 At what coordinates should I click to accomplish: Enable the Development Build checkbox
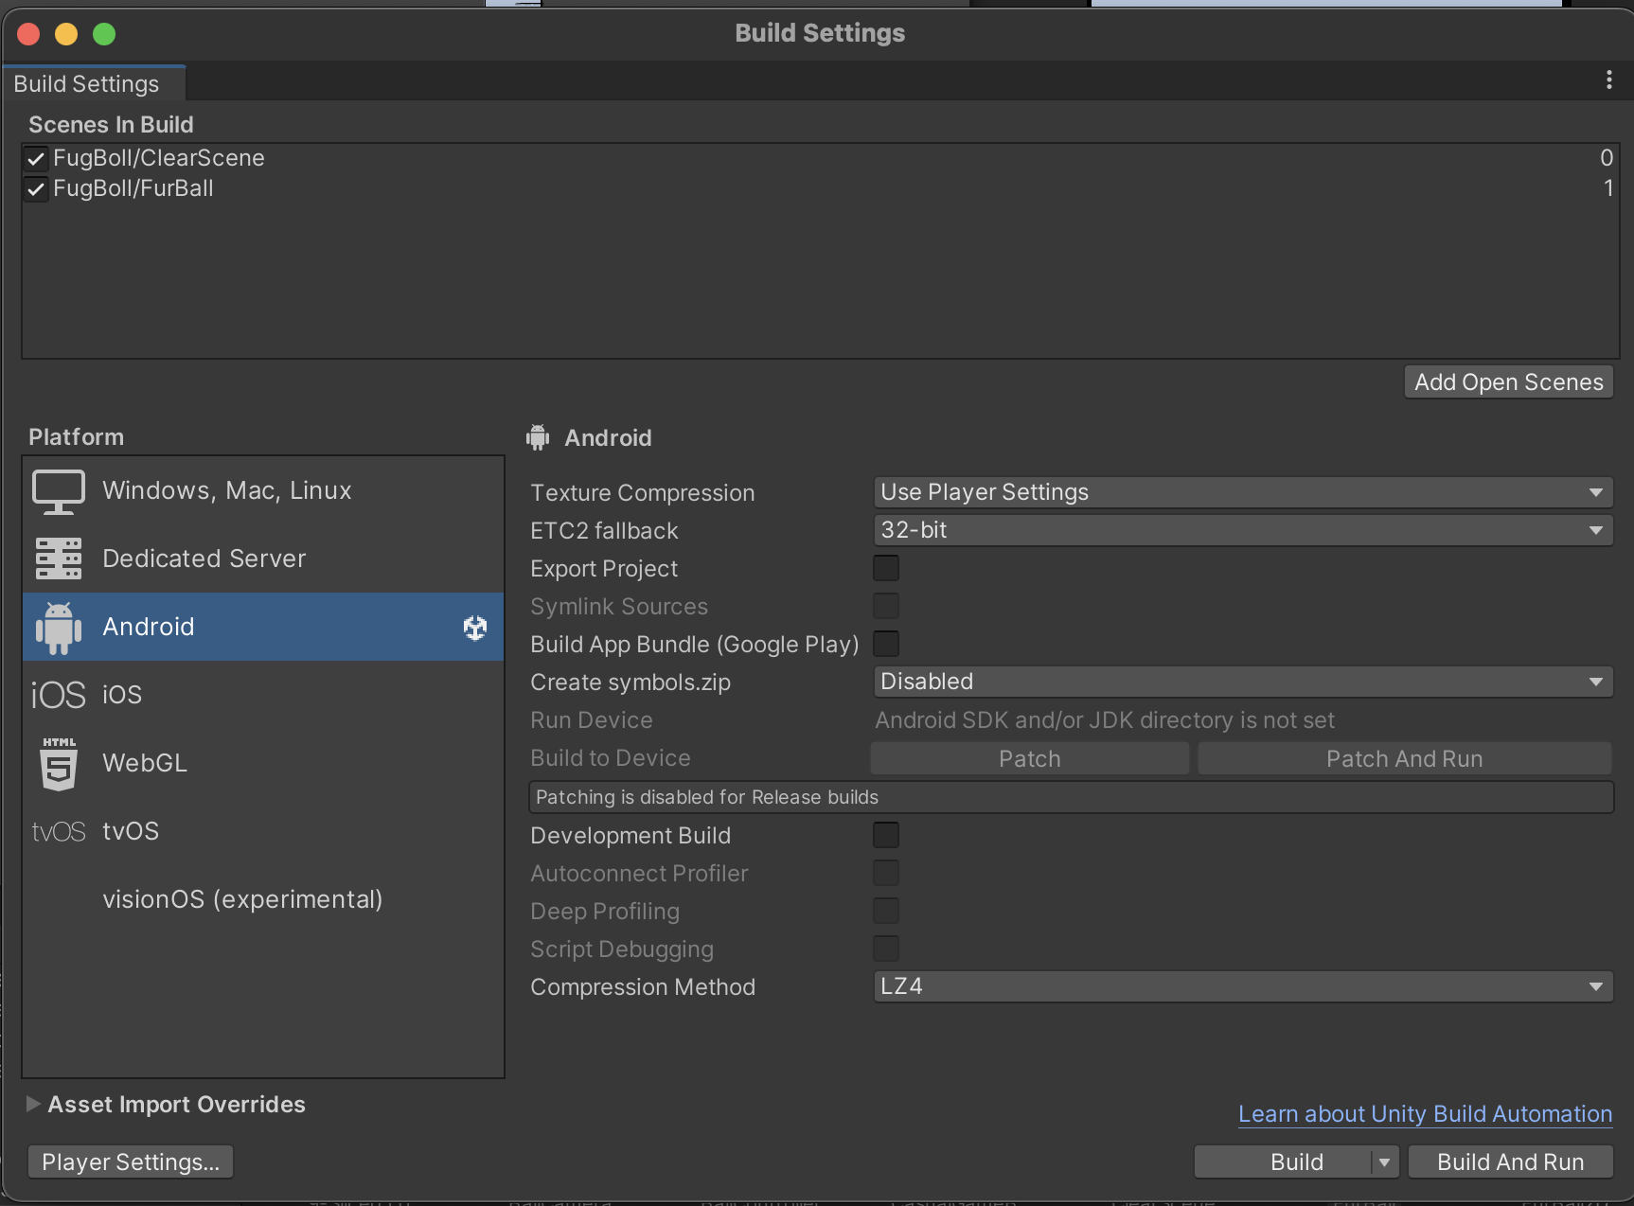pyautogui.click(x=886, y=835)
